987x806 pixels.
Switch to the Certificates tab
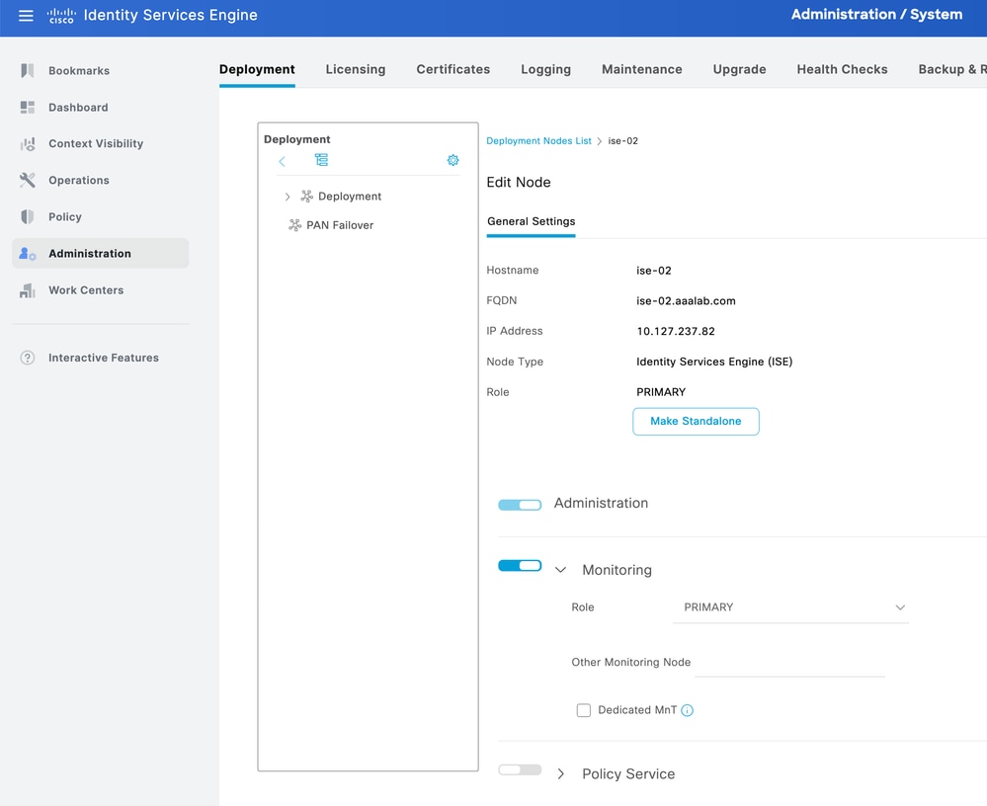coord(452,69)
